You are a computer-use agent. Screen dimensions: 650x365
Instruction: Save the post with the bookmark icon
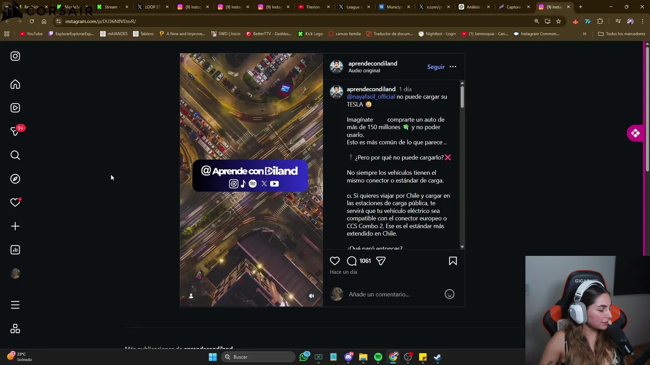click(453, 261)
